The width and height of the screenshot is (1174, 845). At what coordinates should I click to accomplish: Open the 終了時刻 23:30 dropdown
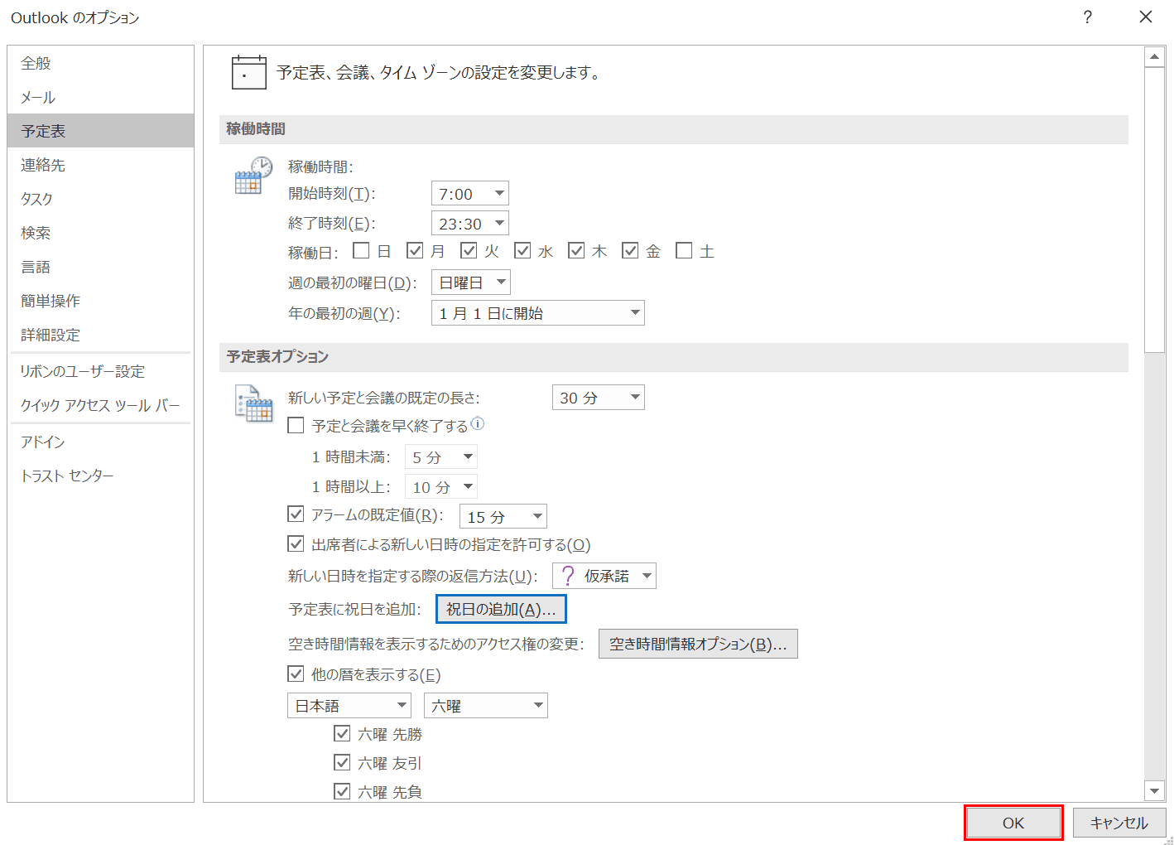click(470, 223)
